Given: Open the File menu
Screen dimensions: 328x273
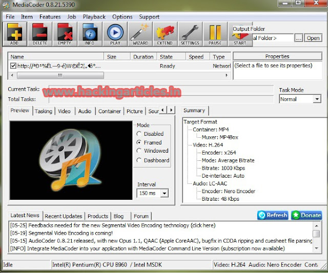Looking at the screenshot, I should (10, 17).
